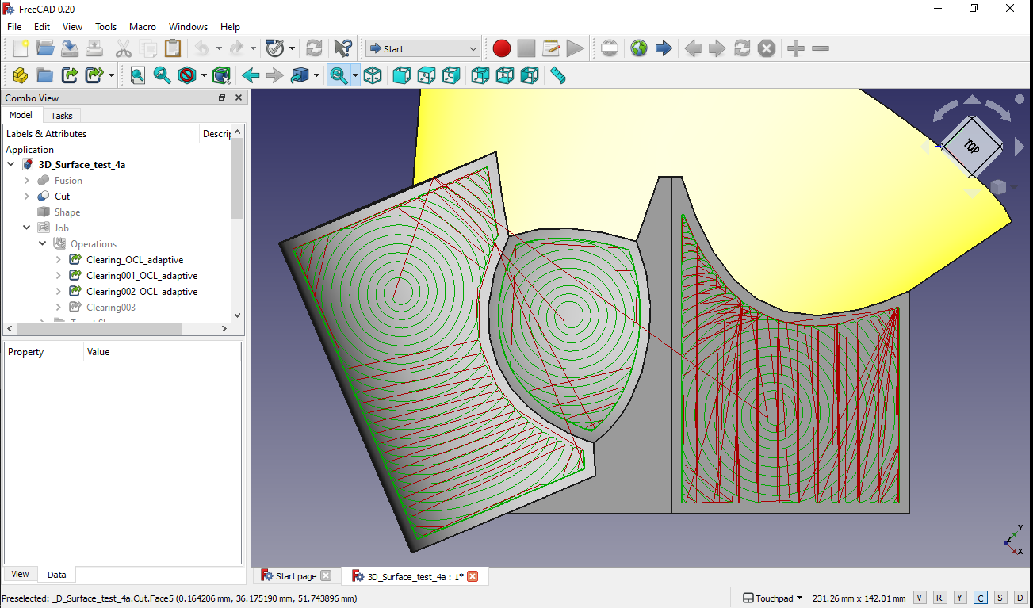Viewport: 1033px width, 608px height.
Task: Click the Refresh recompute icon
Action: [314, 48]
